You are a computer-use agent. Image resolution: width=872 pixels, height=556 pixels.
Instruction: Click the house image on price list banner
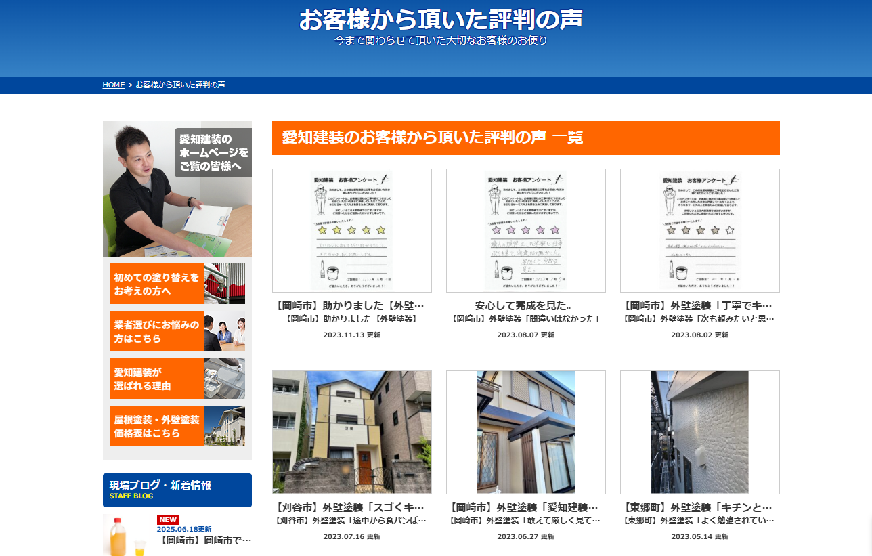click(225, 426)
